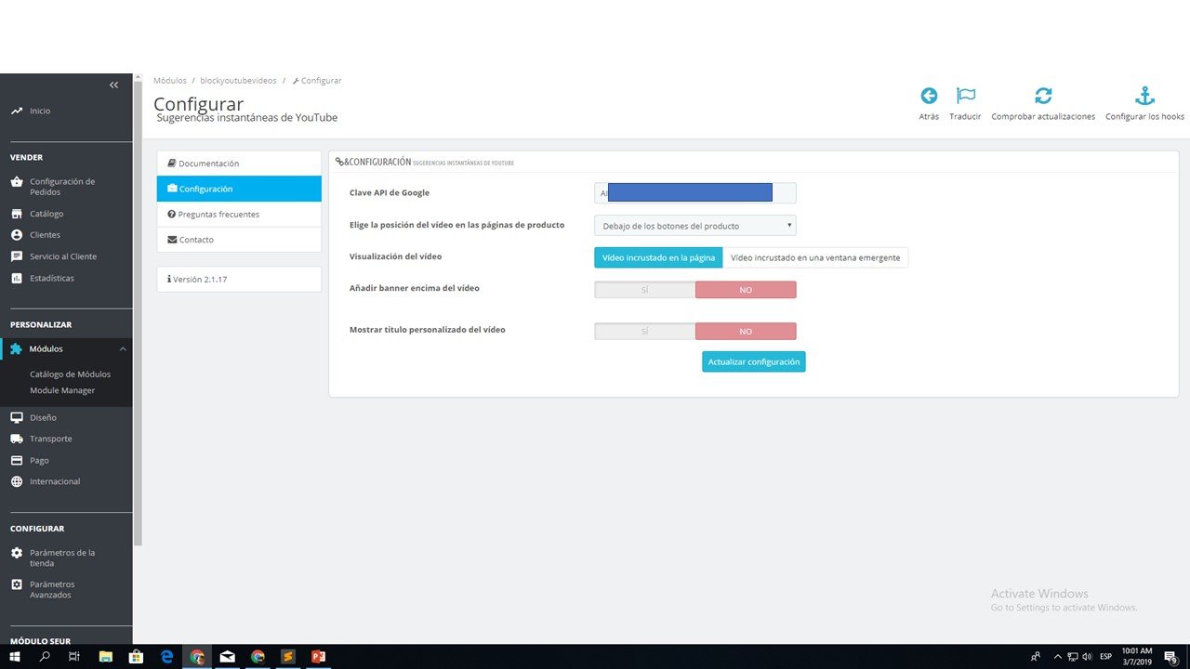Open Parámetros de la tienda gear icon

(17, 553)
